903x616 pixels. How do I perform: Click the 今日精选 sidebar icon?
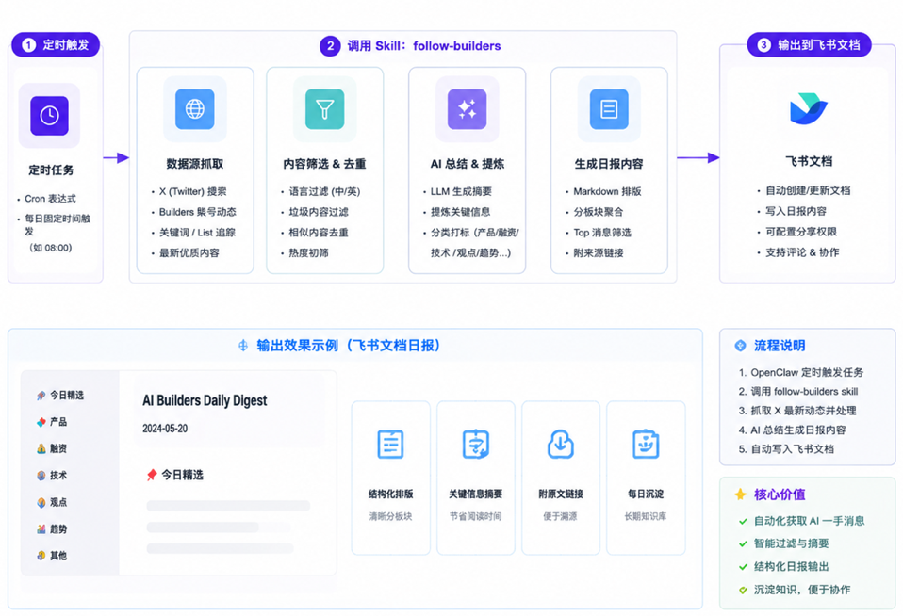(41, 396)
